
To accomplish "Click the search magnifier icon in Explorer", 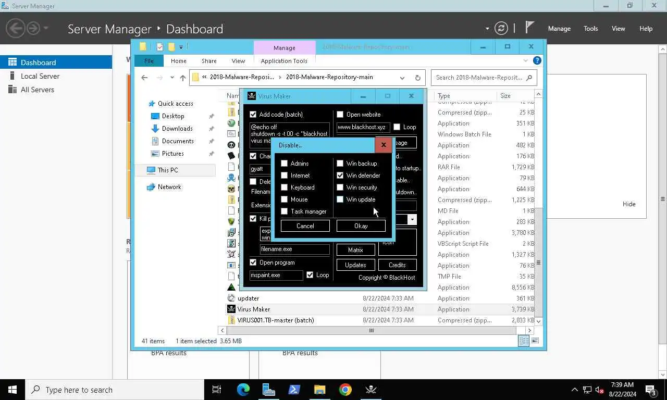I will pyautogui.click(x=529, y=78).
